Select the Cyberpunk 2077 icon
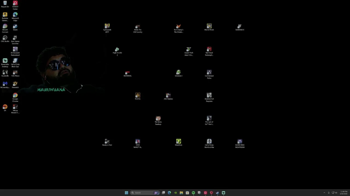This screenshot has width=350, height=196. pos(107,28)
